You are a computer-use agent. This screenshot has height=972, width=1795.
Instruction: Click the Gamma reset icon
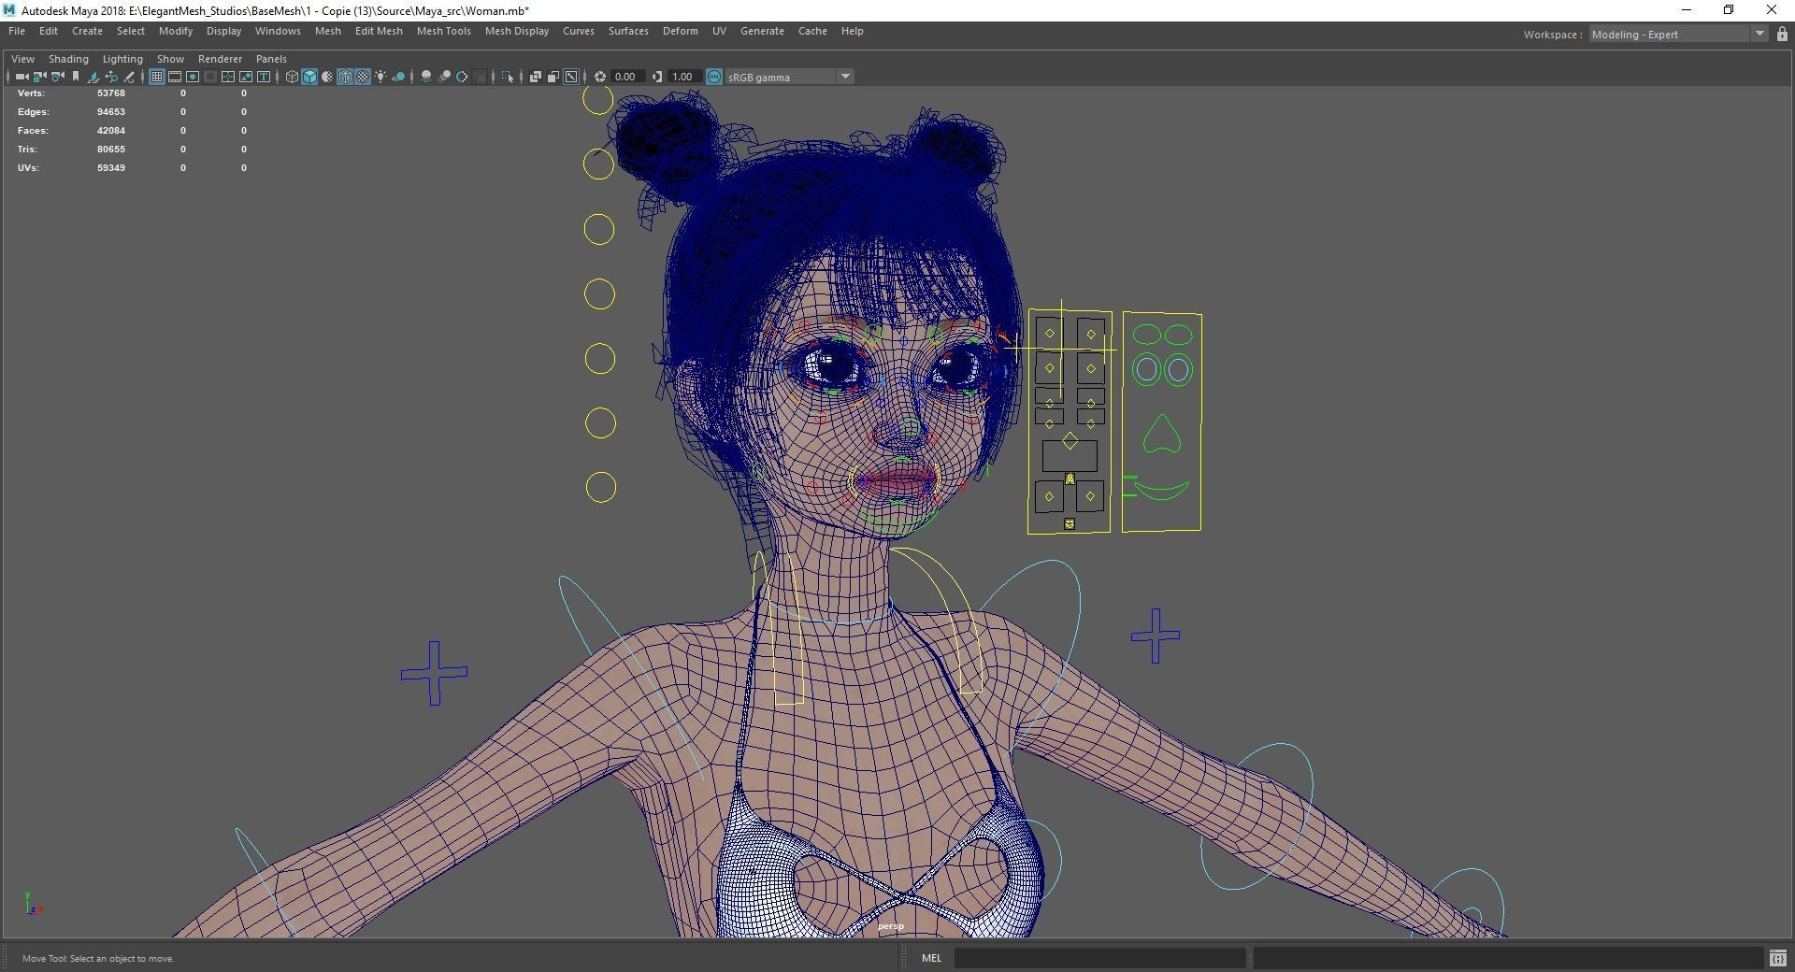pyautogui.click(x=656, y=77)
